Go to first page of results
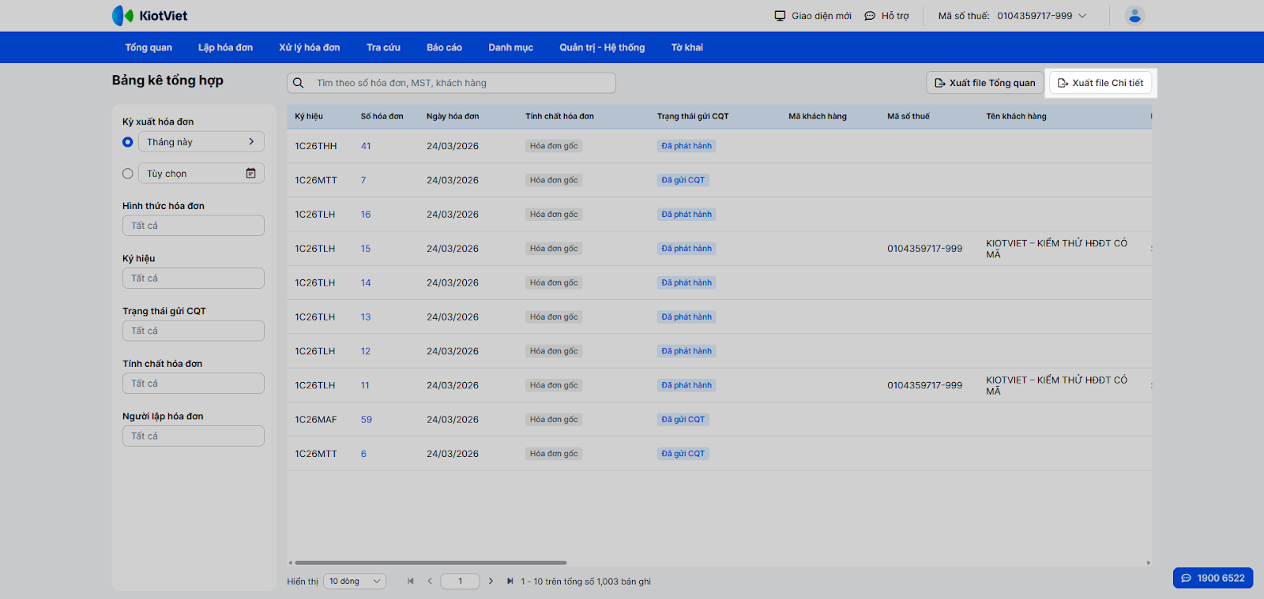 click(x=411, y=582)
